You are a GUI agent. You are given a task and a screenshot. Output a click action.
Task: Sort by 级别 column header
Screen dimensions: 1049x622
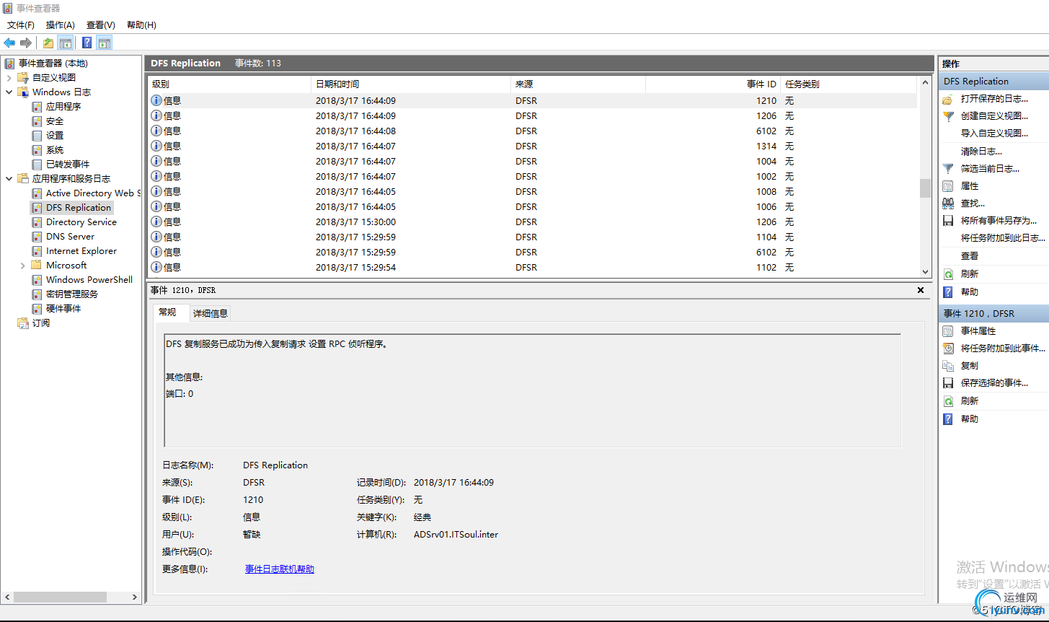[229, 84]
